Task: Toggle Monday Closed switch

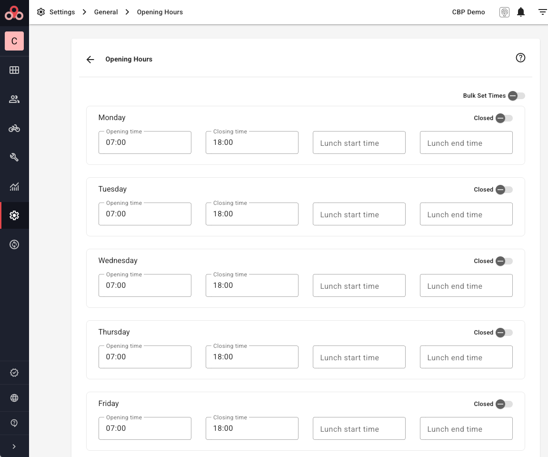Action: click(504, 118)
